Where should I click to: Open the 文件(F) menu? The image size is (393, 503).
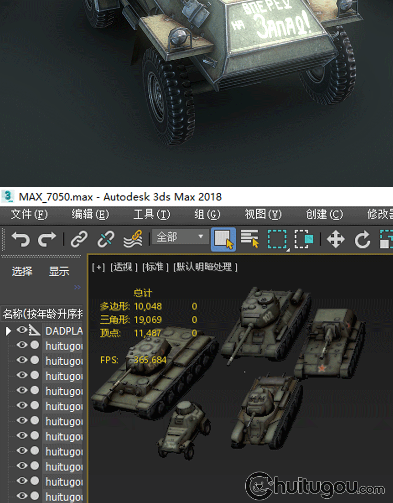click(29, 214)
